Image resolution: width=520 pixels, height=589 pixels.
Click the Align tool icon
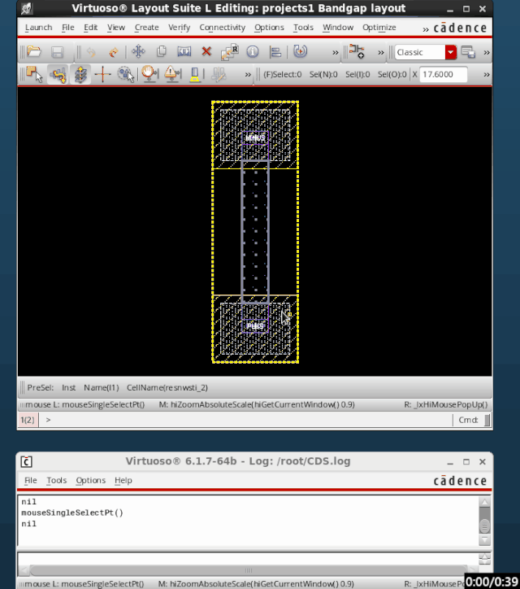pos(275,52)
